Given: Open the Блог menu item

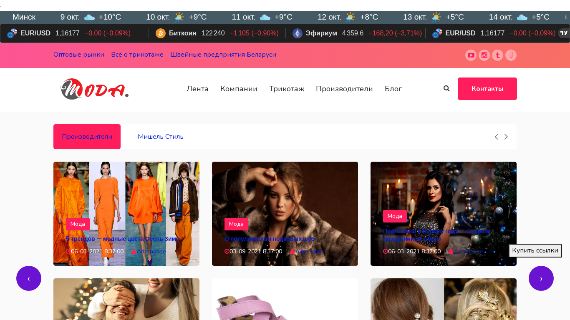Looking at the screenshot, I should tap(393, 89).
